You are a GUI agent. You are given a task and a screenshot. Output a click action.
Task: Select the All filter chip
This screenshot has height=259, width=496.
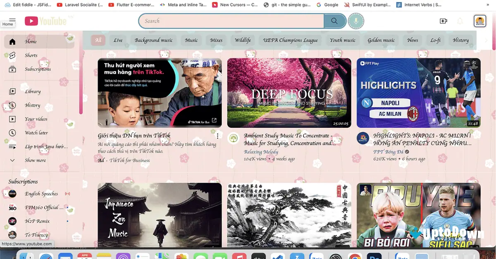(x=98, y=40)
